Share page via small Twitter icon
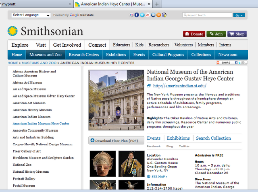The width and height of the screenshot is (258, 192). 239,62
